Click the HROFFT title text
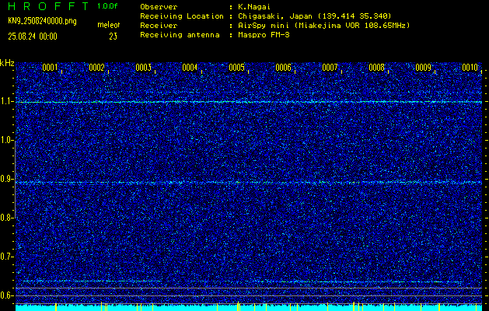 pyautogui.click(x=48, y=6)
